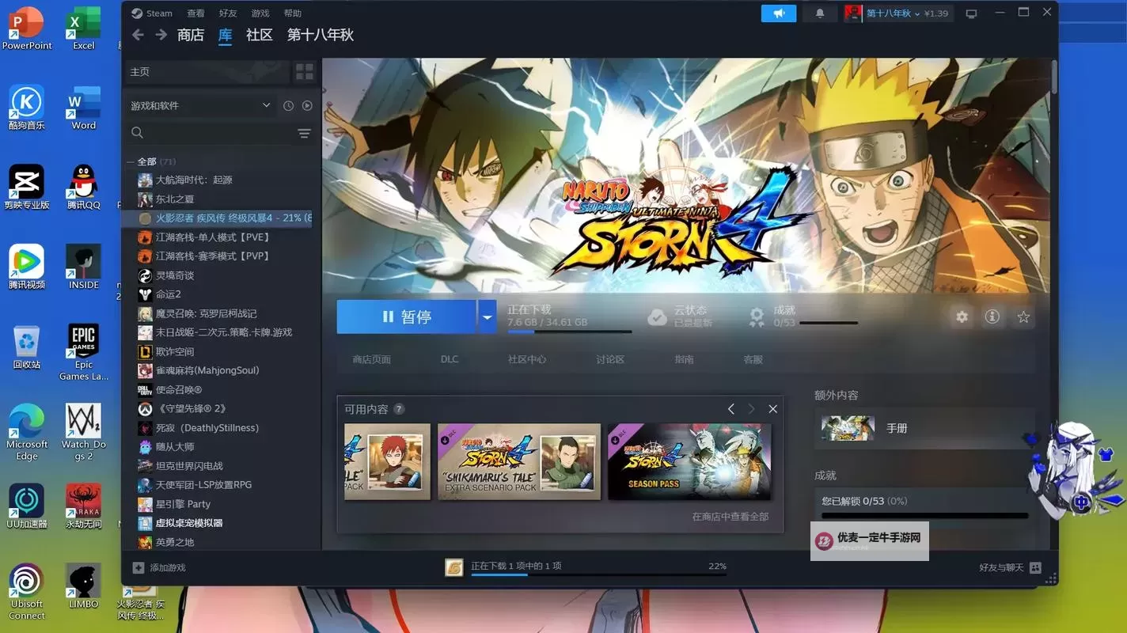Open Shikamaru's Tale DLC thumbnail
Screen dimensions: 1127x633
coord(519,461)
